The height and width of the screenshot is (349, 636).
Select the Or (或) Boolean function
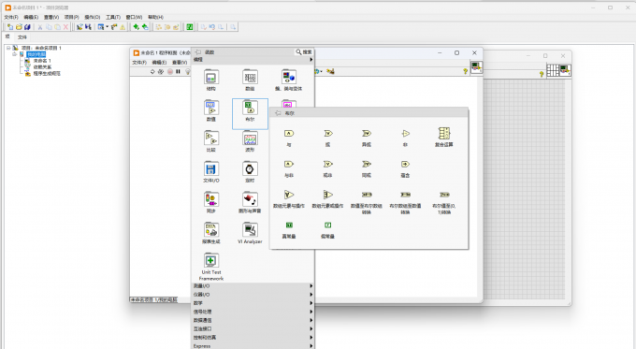(x=327, y=138)
